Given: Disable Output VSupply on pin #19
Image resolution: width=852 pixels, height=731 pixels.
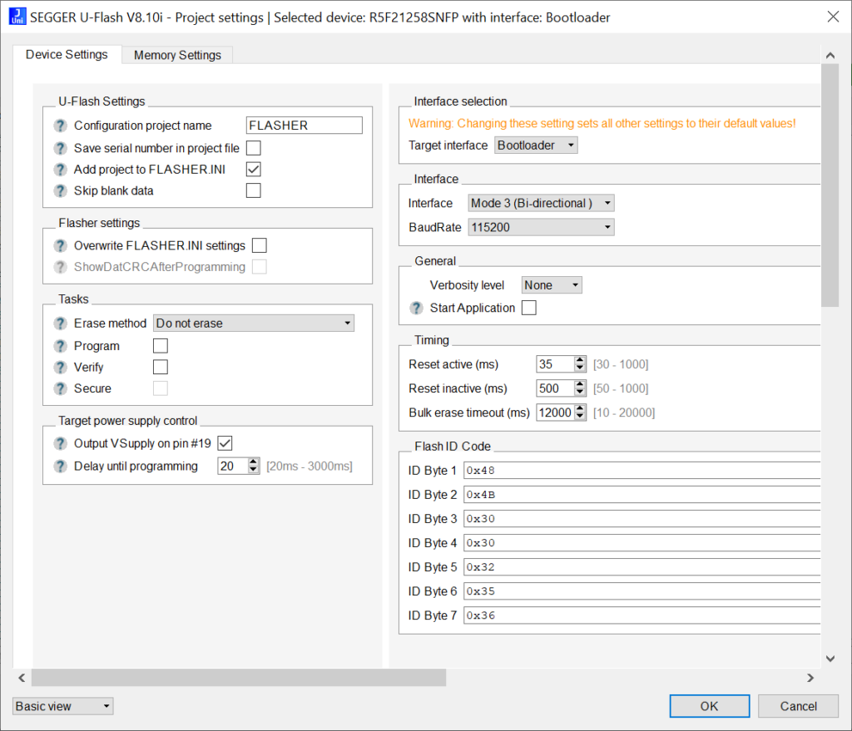Looking at the screenshot, I should click(225, 443).
